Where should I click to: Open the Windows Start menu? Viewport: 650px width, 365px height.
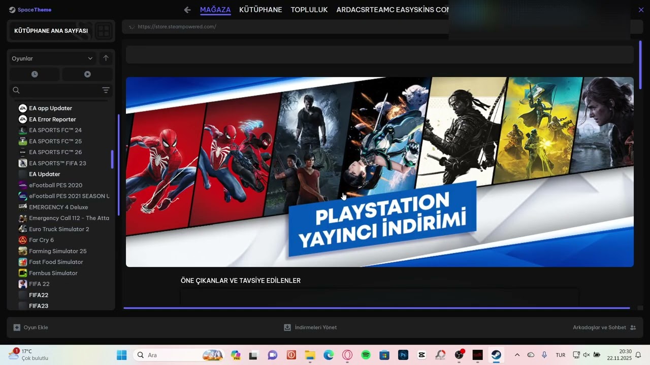[122, 355]
